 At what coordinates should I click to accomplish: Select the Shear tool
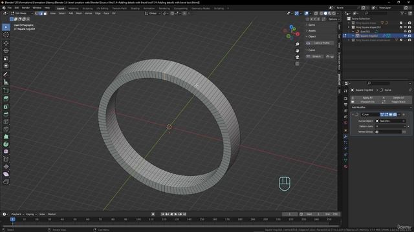[6, 174]
